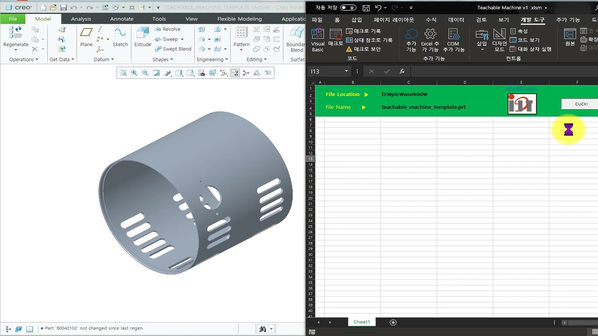Select the Extrude tool
This screenshot has width=598, height=336.
[x=142, y=36]
